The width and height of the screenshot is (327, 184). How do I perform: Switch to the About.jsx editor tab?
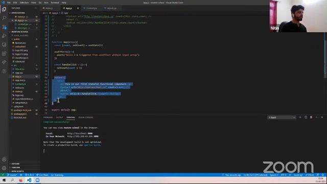111,8
